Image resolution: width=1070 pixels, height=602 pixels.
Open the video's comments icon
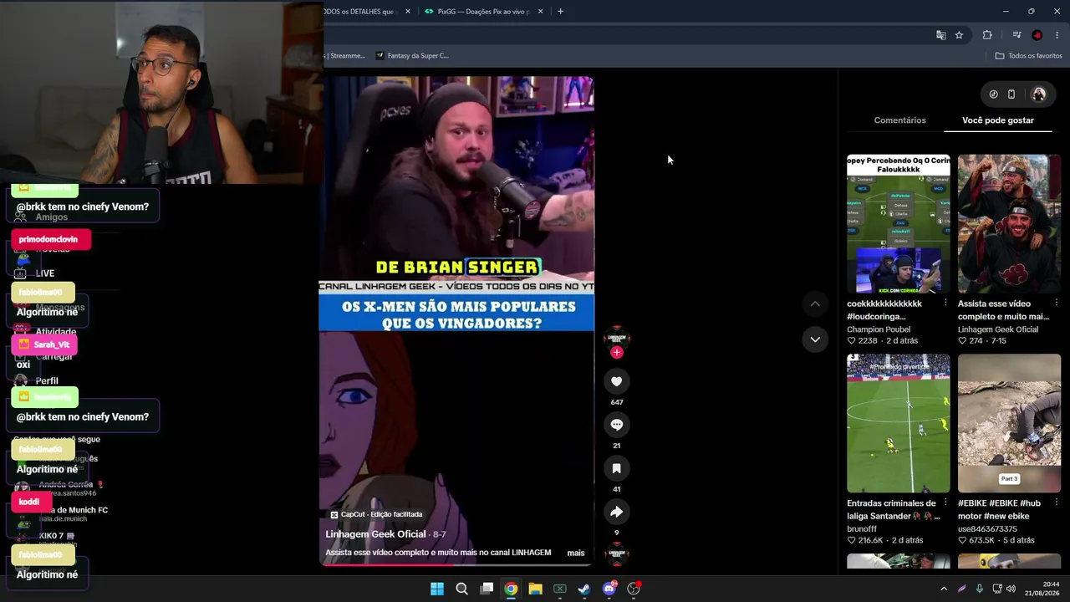click(x=616, y=425)
